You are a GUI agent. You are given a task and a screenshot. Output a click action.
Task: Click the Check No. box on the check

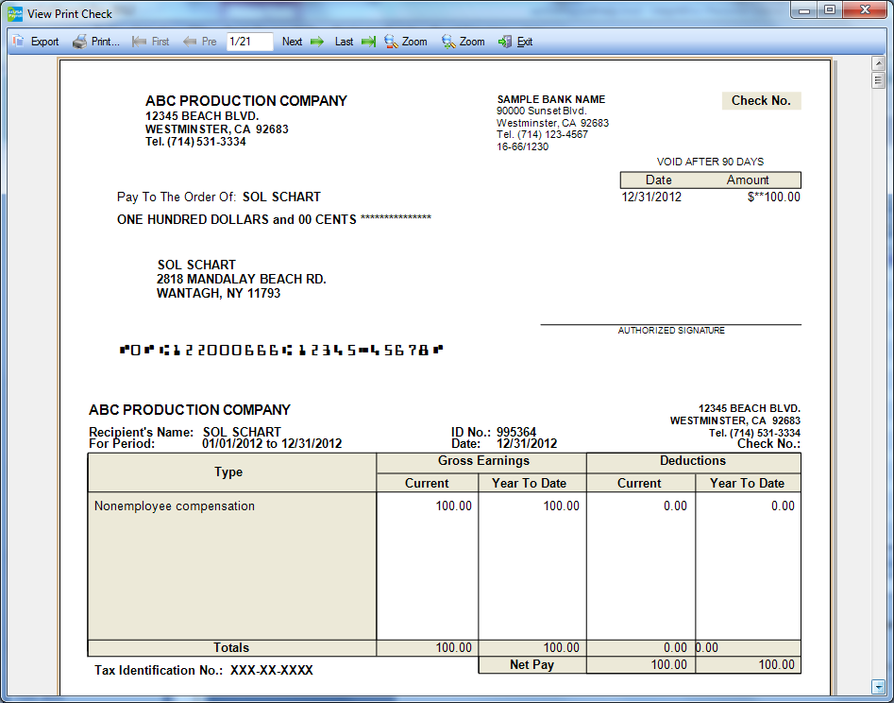(761, 101)
